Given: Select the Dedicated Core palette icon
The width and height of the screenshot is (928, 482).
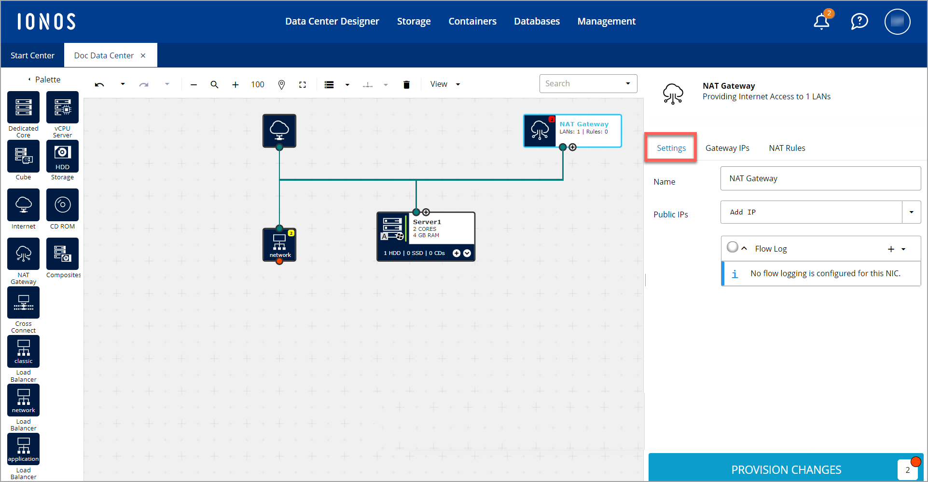Looking at the screenshot, I should click(x=23, y=107).
